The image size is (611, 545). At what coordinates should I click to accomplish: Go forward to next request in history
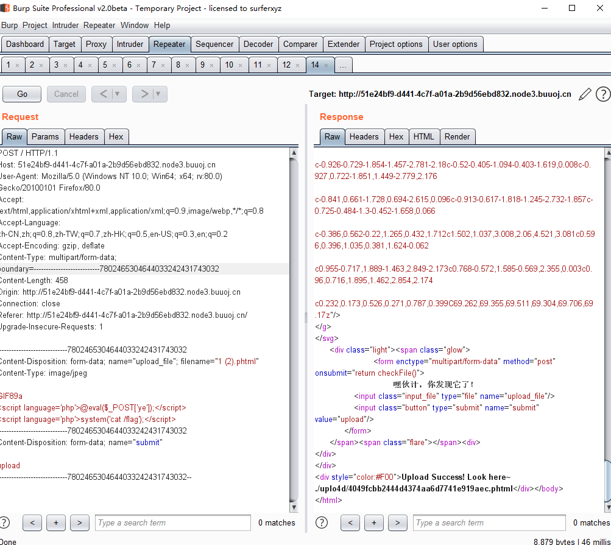144,94
